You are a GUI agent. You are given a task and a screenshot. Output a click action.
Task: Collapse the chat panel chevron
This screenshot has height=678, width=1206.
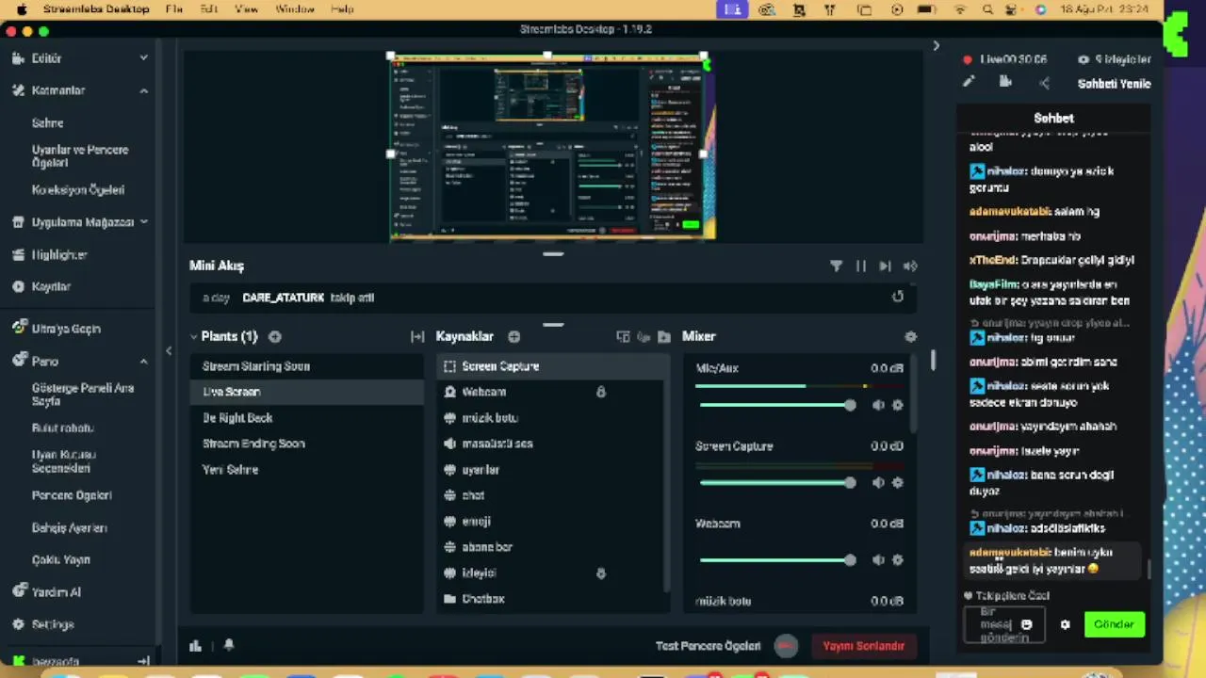click(x=936, y=45)
